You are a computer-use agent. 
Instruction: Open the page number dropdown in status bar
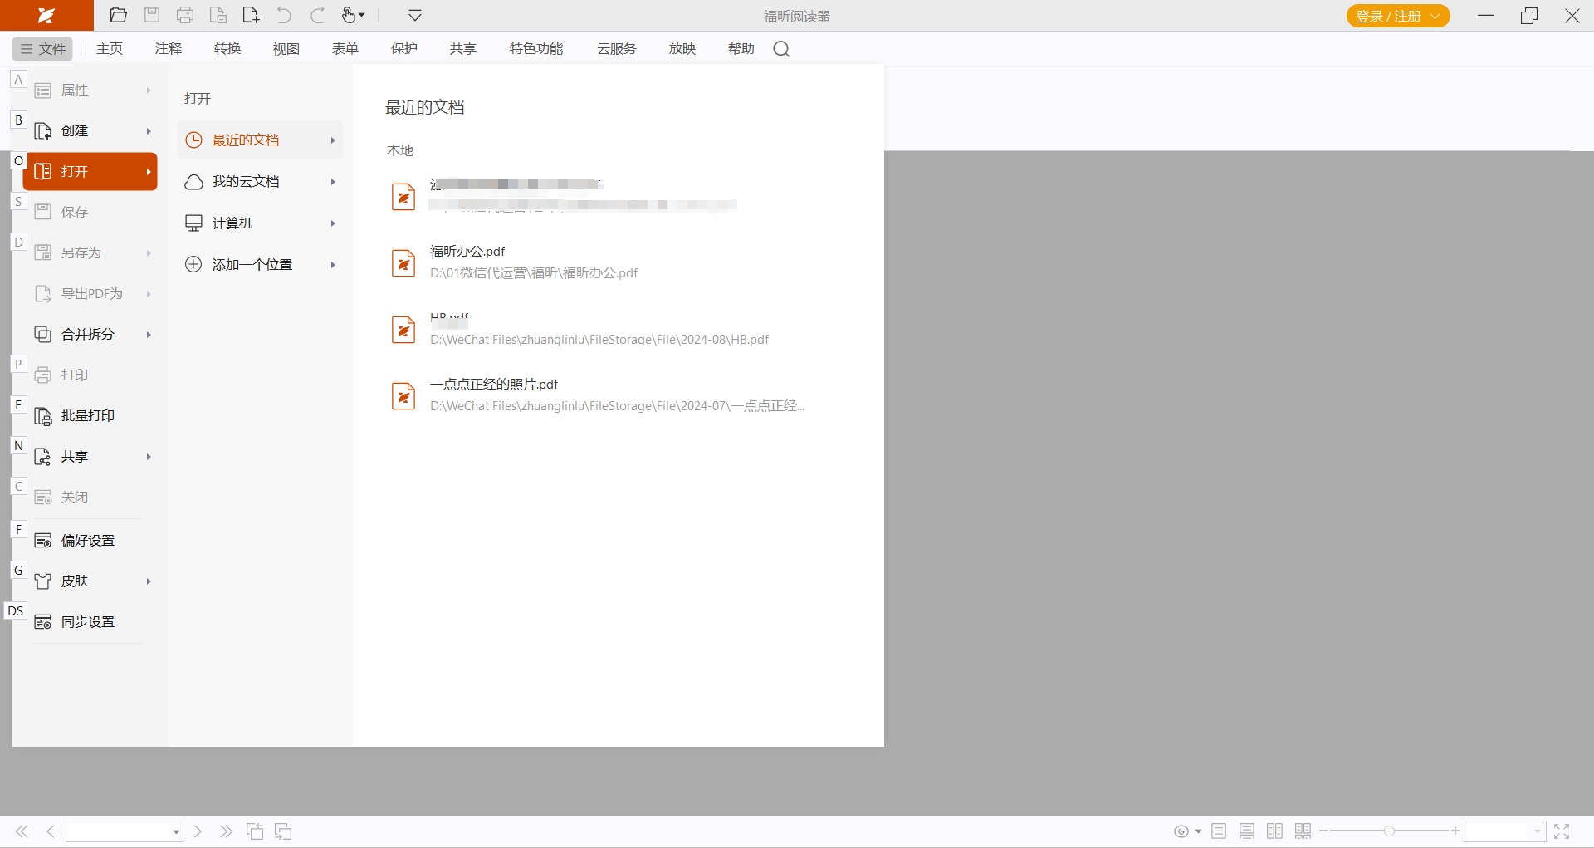tap(176, 832)
